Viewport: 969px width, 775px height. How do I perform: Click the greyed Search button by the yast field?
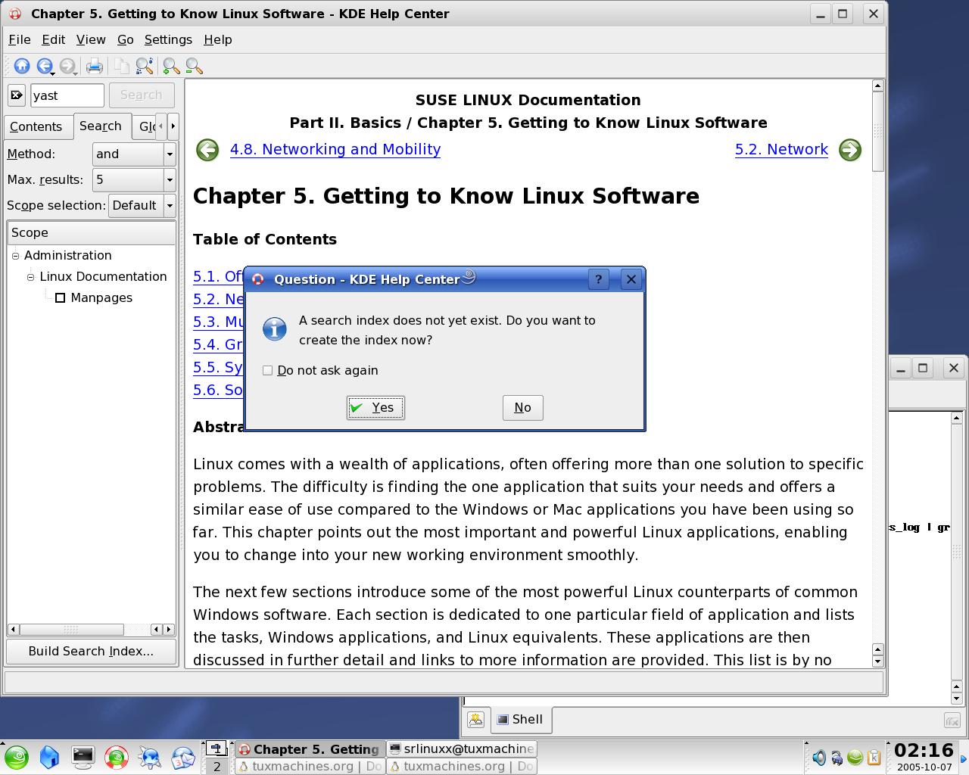coord(142,95)
